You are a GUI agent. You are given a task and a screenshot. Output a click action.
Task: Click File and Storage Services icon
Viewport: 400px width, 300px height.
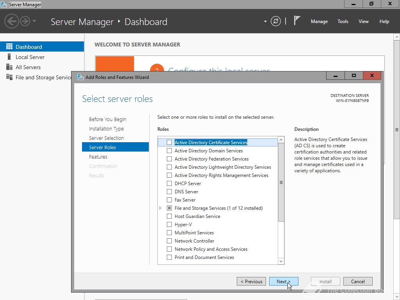pyautogui.click(x=9, y=77)
